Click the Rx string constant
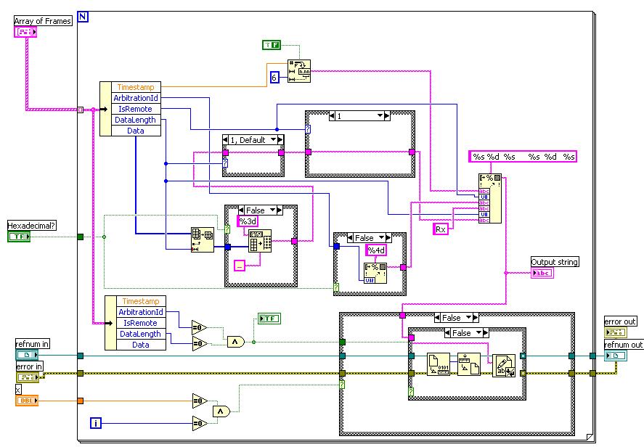The height and width of the screenshot is (447, 644). click(x=441, y=229)
